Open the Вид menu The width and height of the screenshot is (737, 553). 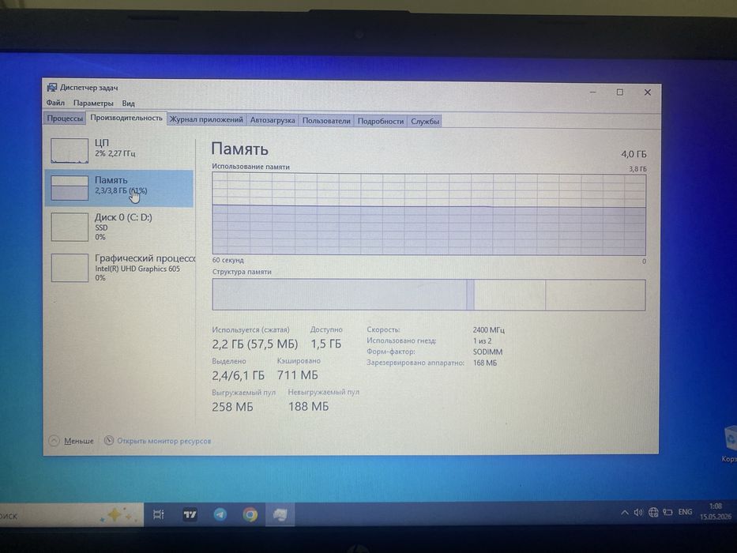[128, 103]
